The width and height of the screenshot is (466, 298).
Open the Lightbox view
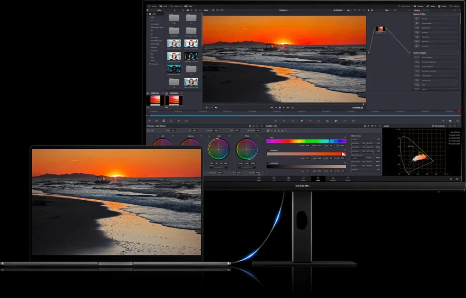(455, 6)
